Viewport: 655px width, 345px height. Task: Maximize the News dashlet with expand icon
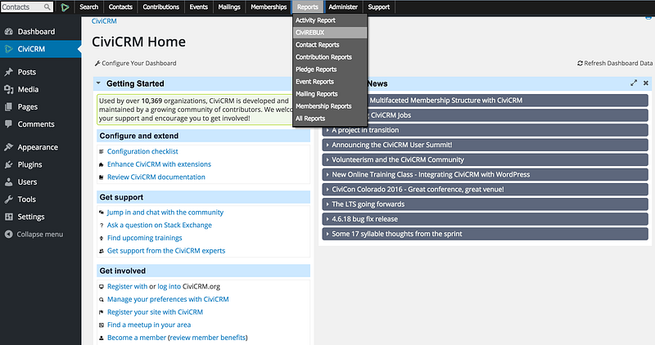(634, 83)
